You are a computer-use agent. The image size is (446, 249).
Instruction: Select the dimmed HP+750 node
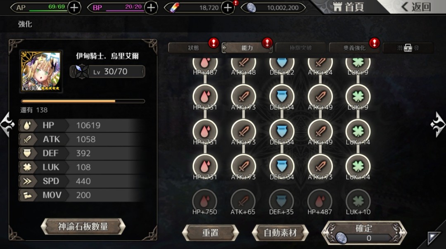(x=205, y=201)
